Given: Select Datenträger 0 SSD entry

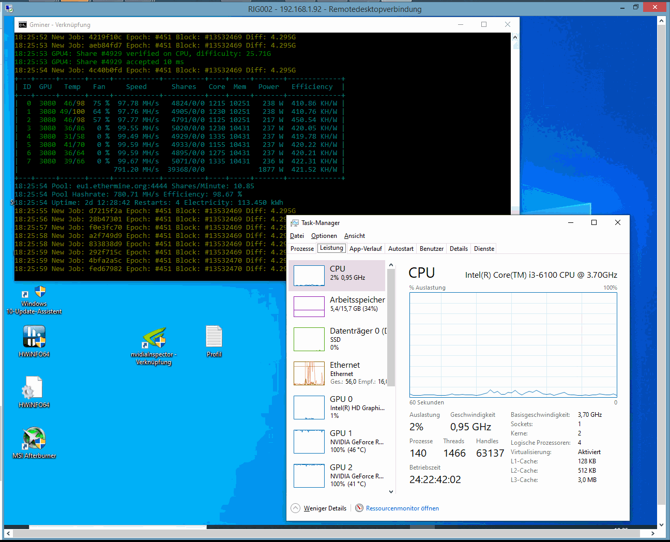Looking at the screenshot, I should coord(338,339).
